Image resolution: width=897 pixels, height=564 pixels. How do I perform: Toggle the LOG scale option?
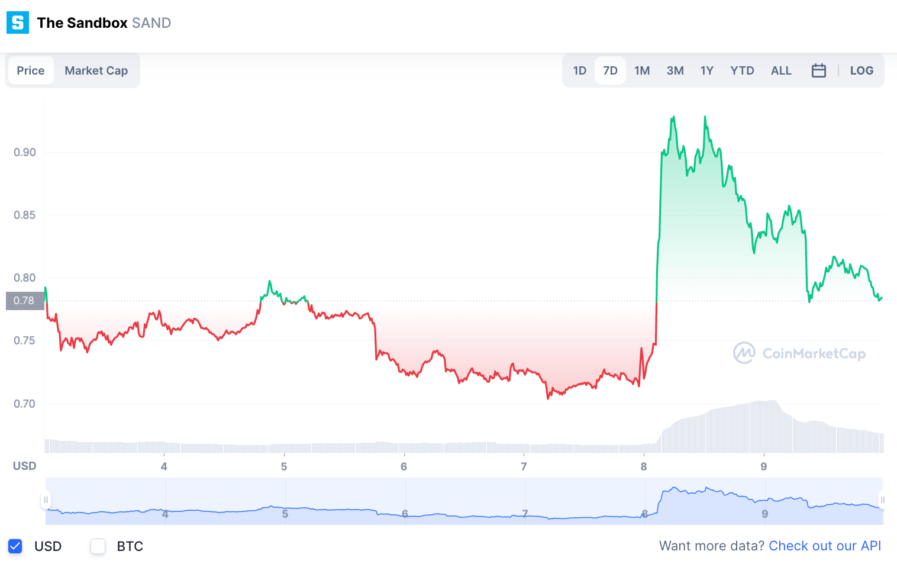[x=861, y=70]
